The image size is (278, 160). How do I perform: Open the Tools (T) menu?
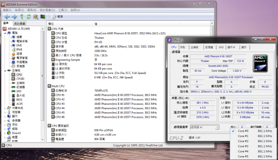pos(63,10)
